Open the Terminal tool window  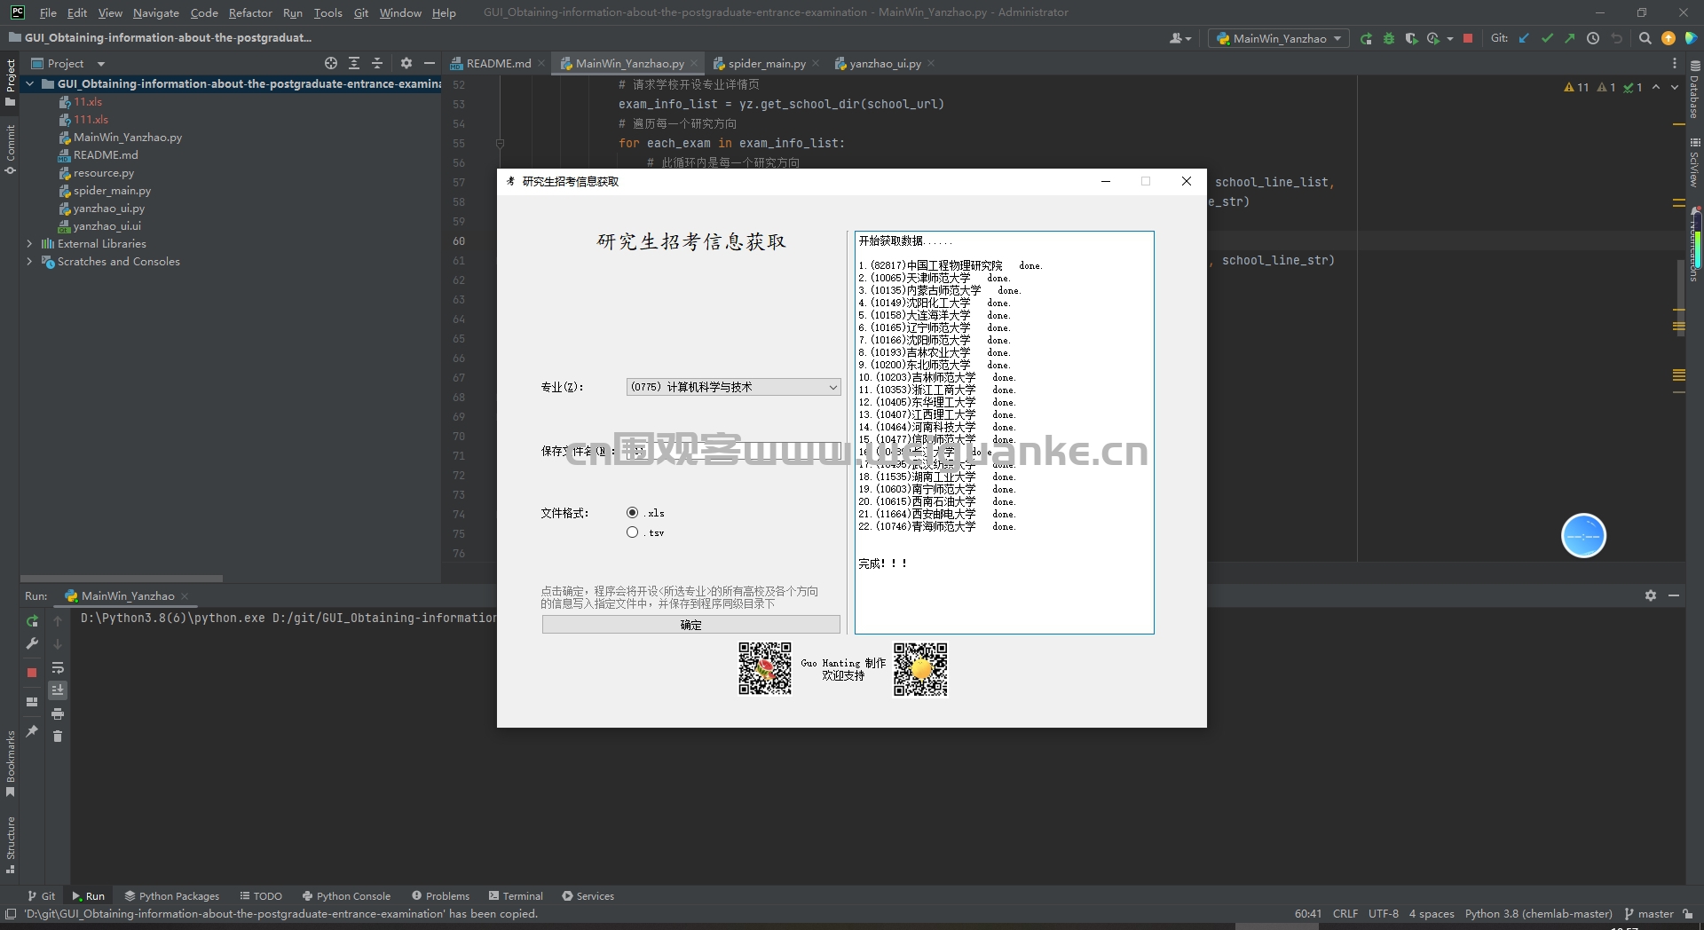tap(515, 896)
